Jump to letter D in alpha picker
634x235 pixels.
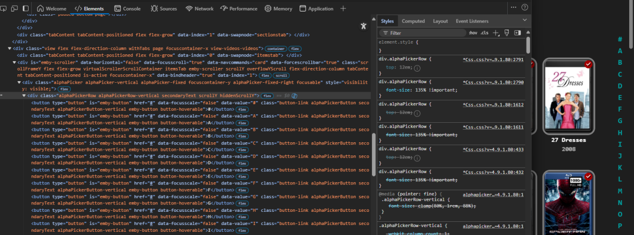620,86
